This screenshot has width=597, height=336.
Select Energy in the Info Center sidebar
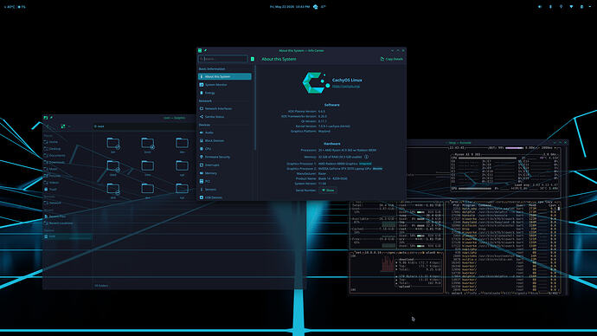(x=225, y=93)
